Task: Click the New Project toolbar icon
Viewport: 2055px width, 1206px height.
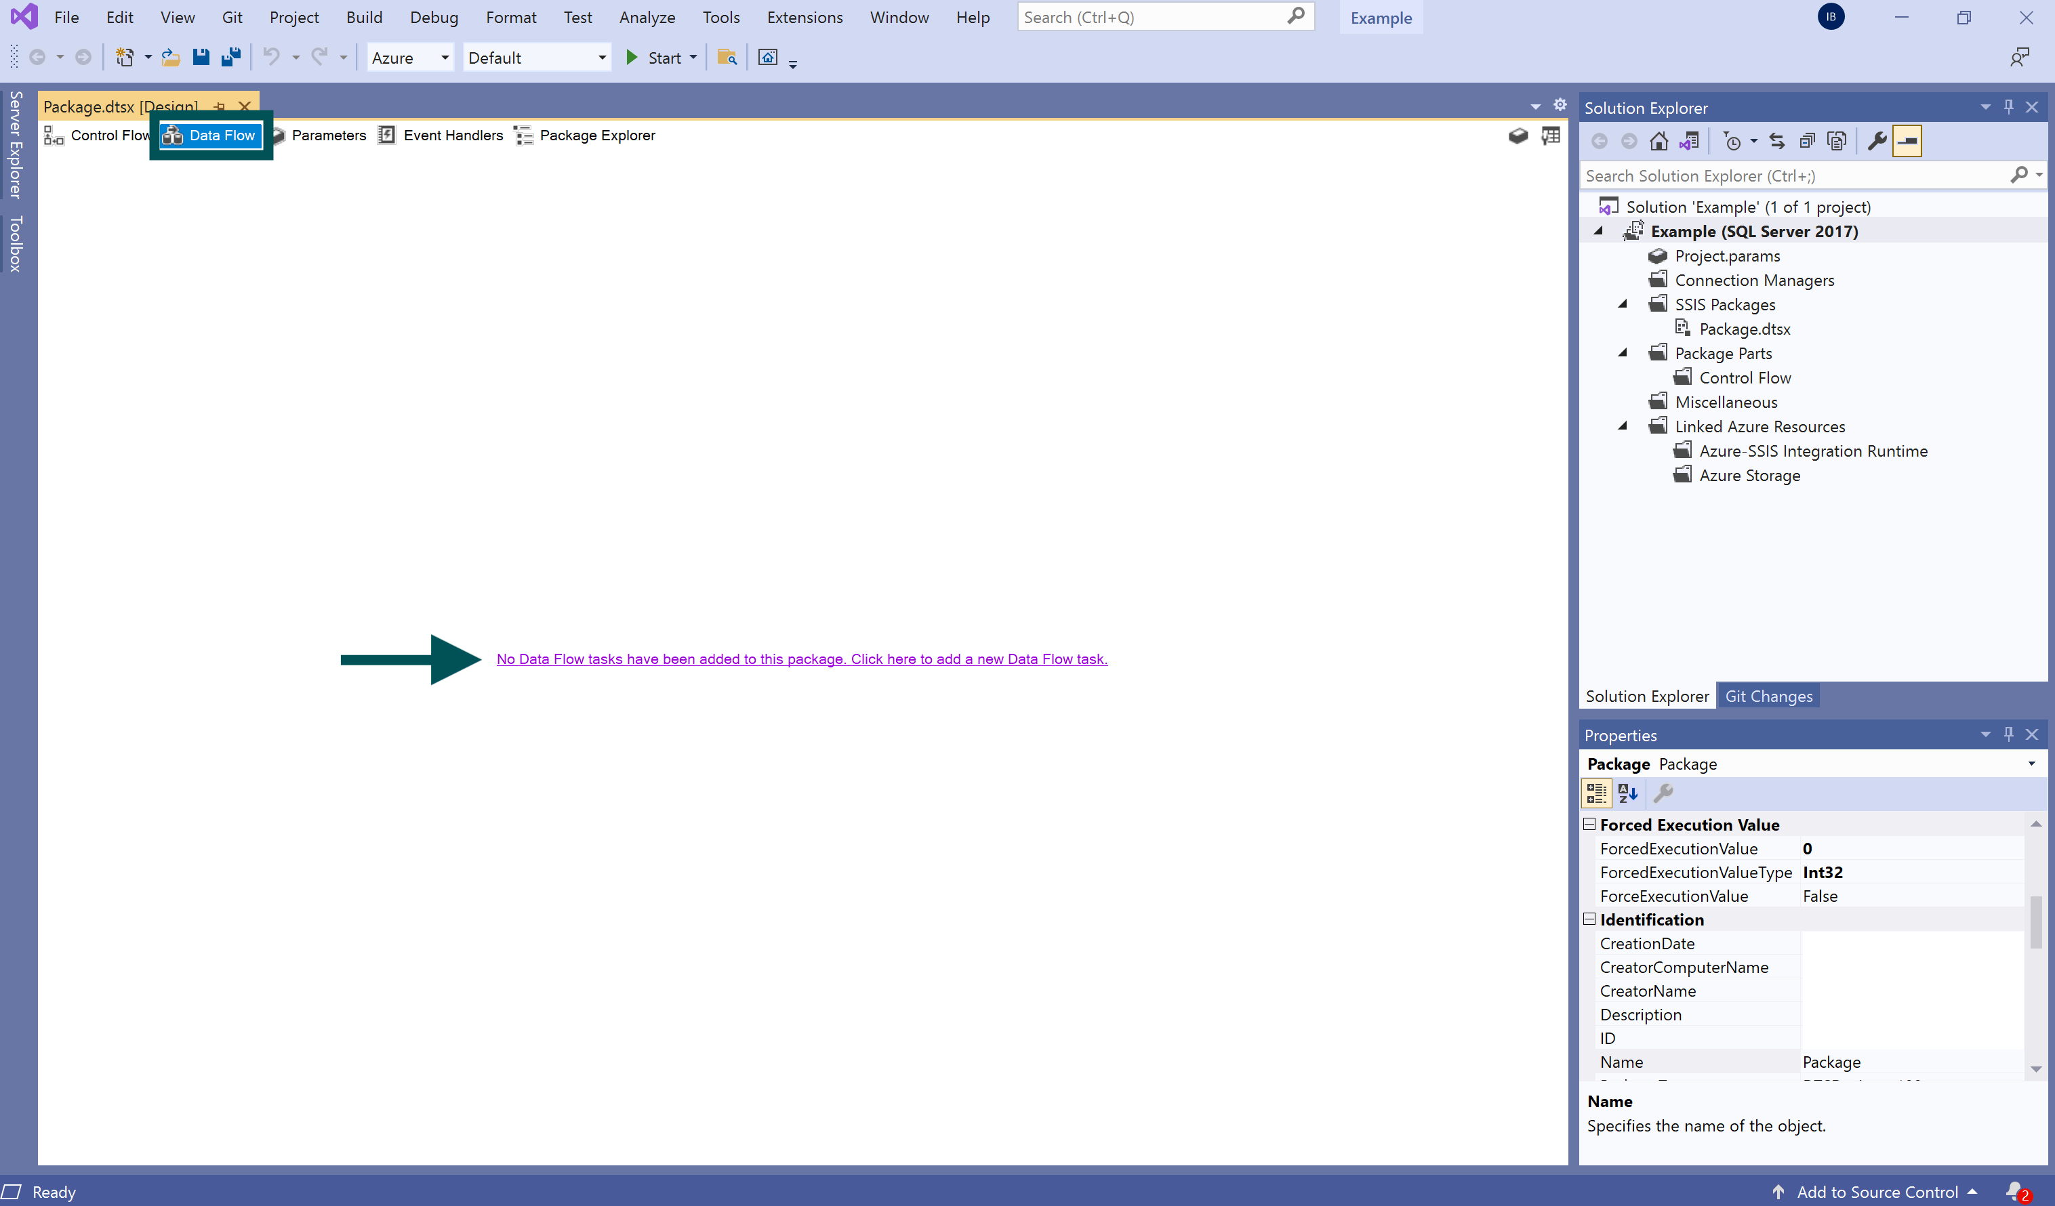Action: coord(124,57)
